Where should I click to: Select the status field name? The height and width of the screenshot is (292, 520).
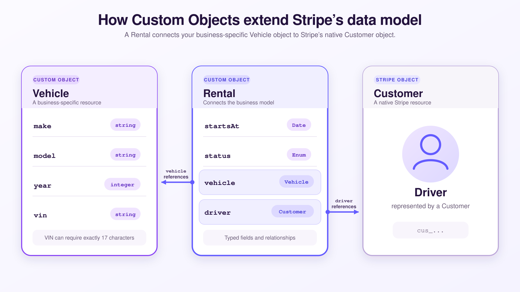click(217, 156)
